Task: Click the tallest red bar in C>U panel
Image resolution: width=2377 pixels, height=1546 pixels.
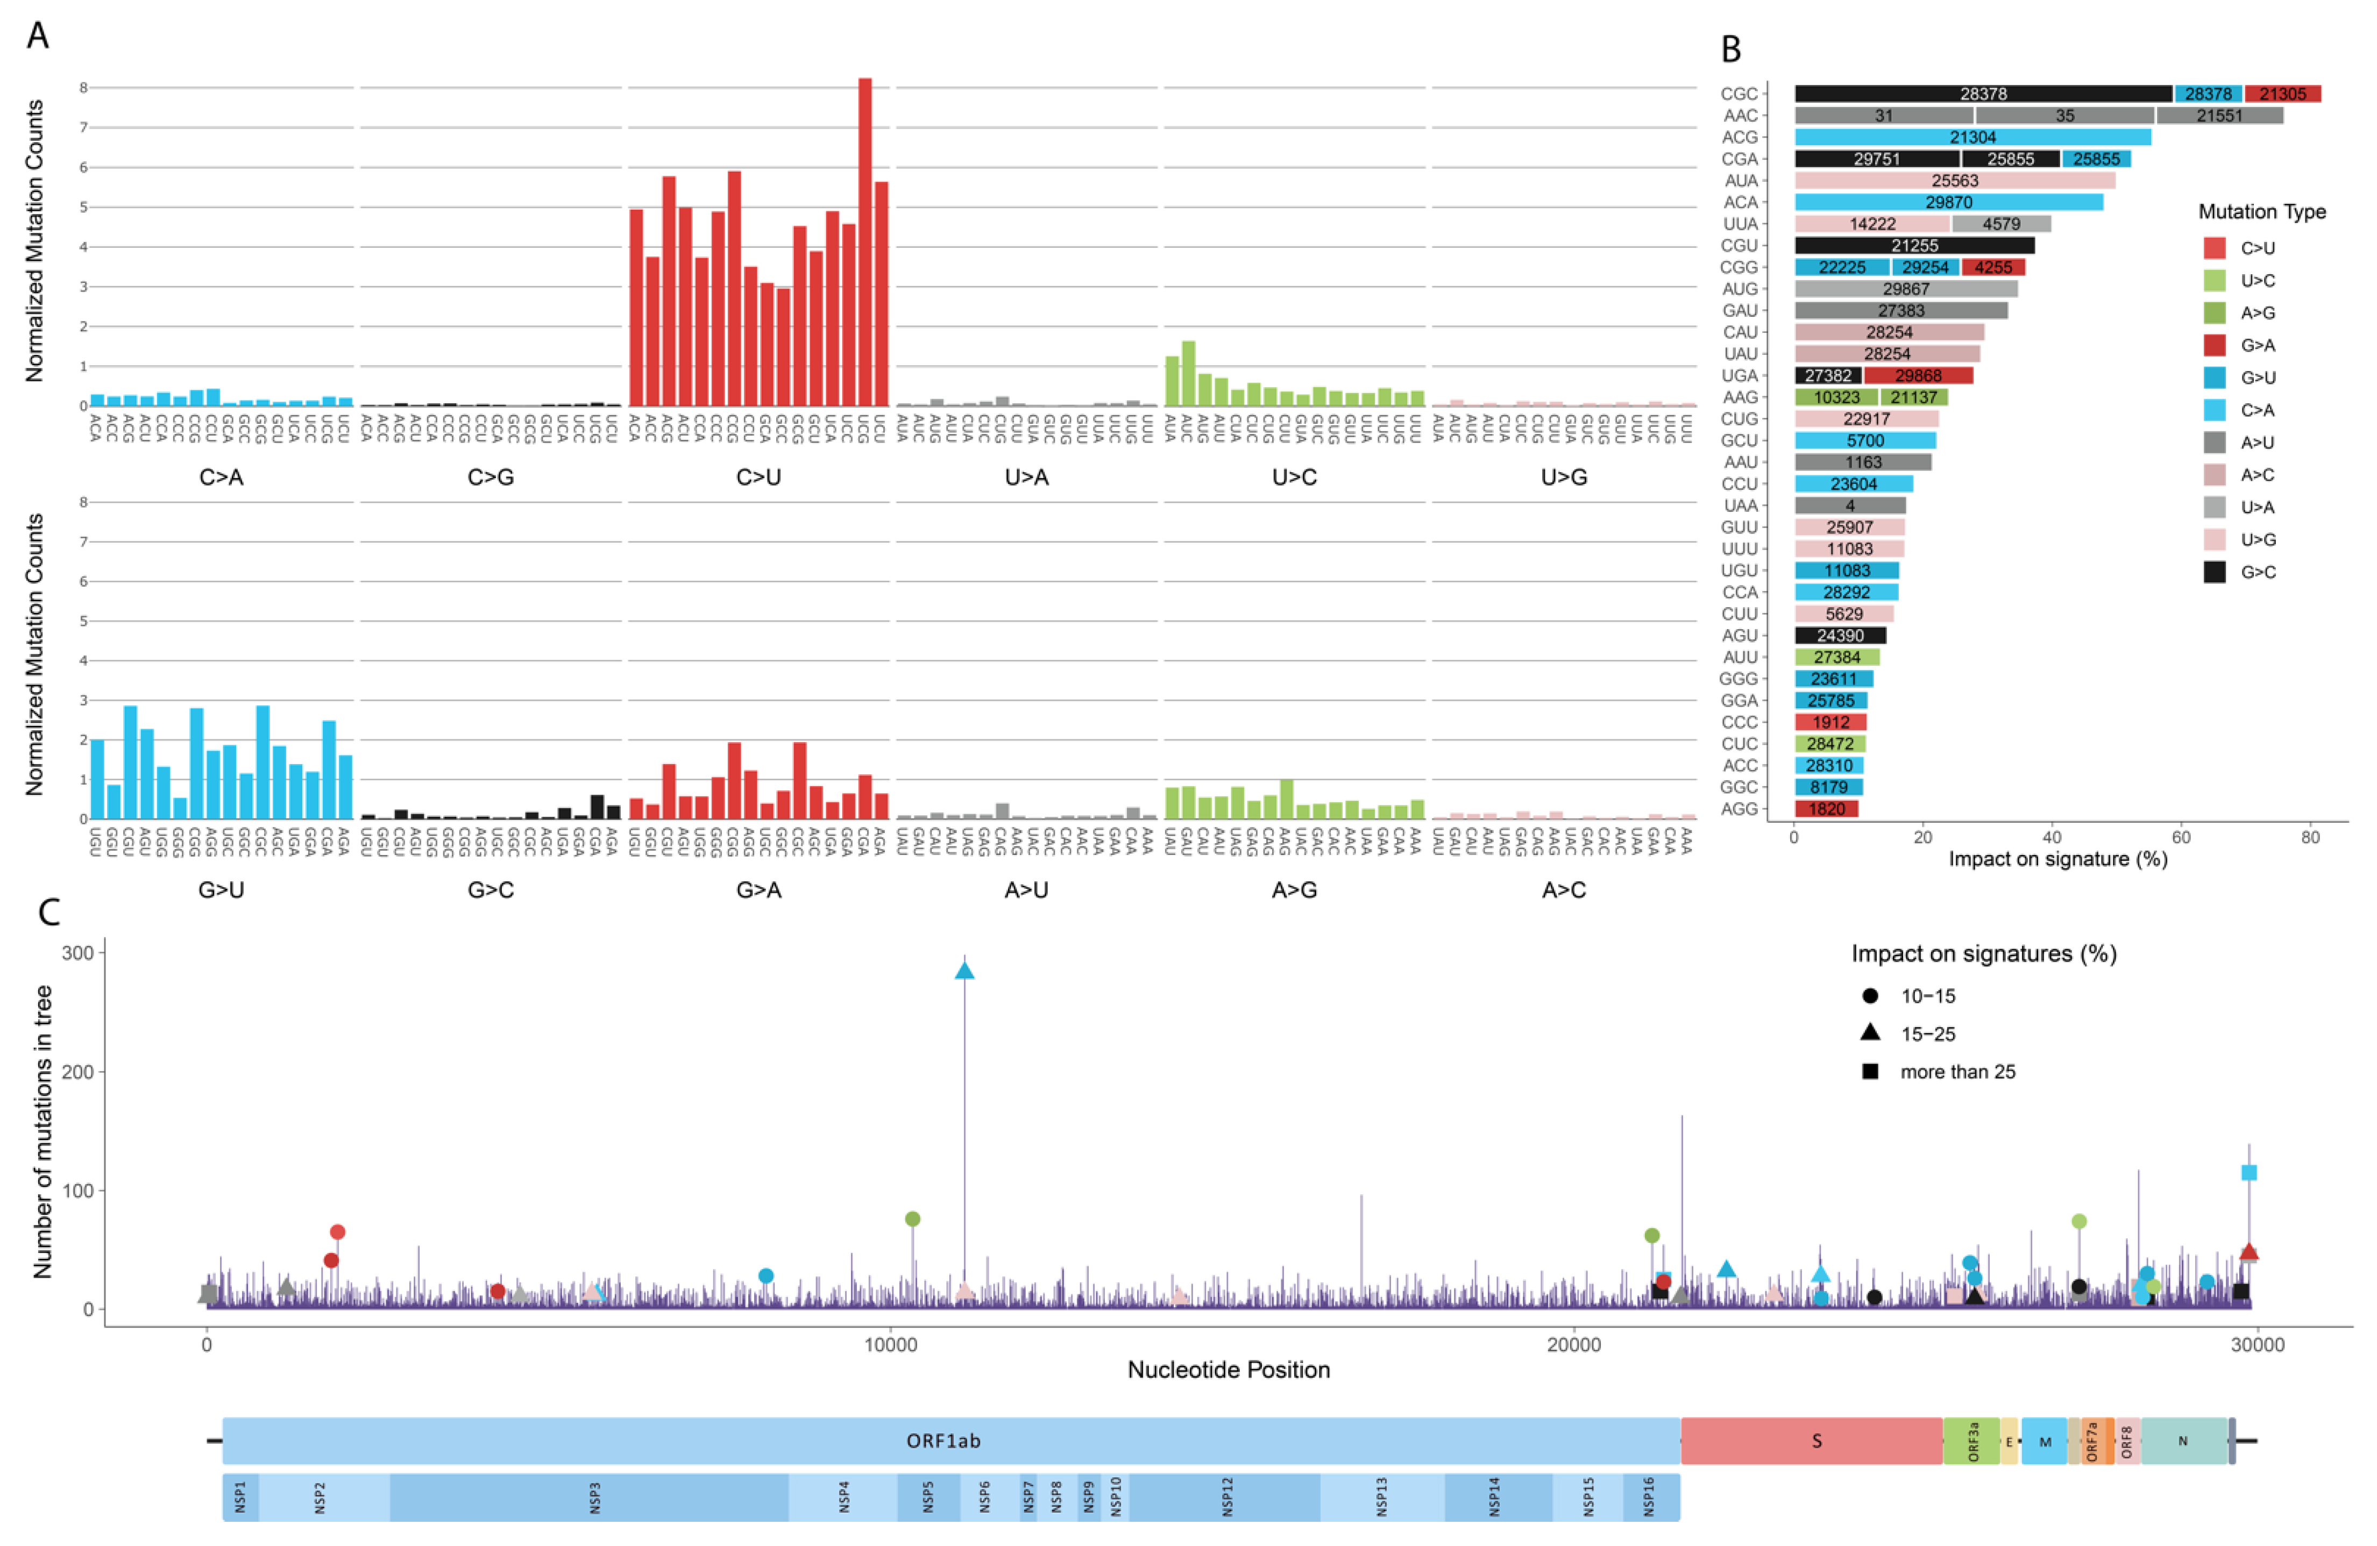Action: (865, 241)
